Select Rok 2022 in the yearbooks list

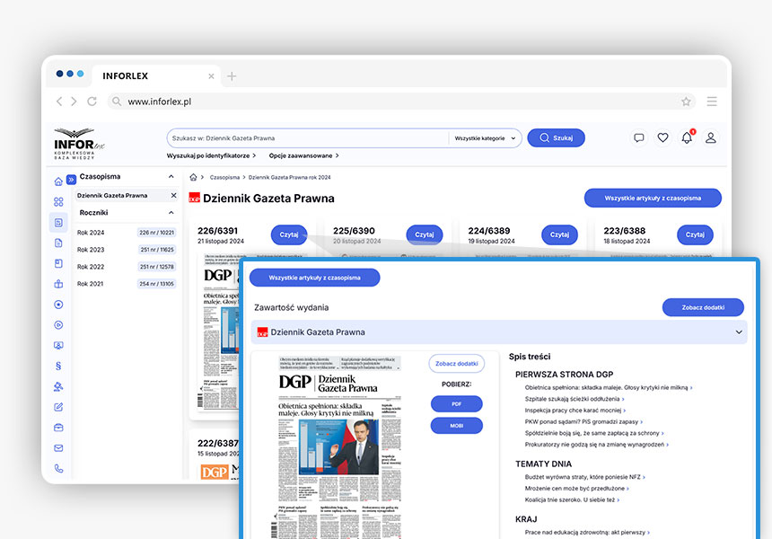click(126, 267)
